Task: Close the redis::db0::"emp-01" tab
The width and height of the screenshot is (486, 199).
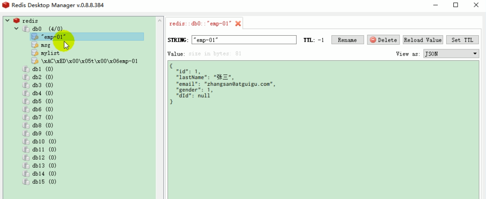Action: (x=238, y=24)
